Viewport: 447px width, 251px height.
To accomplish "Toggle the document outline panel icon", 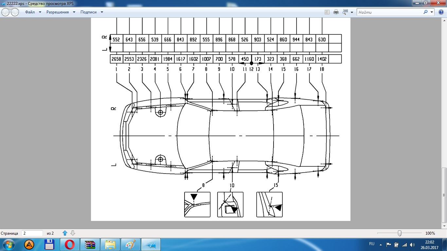I will click(327, 12).
